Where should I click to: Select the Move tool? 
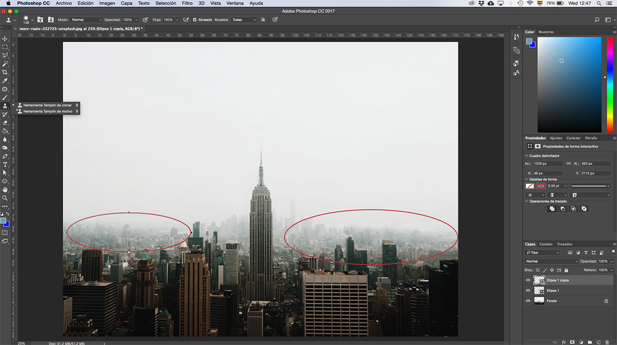[5, 39]
